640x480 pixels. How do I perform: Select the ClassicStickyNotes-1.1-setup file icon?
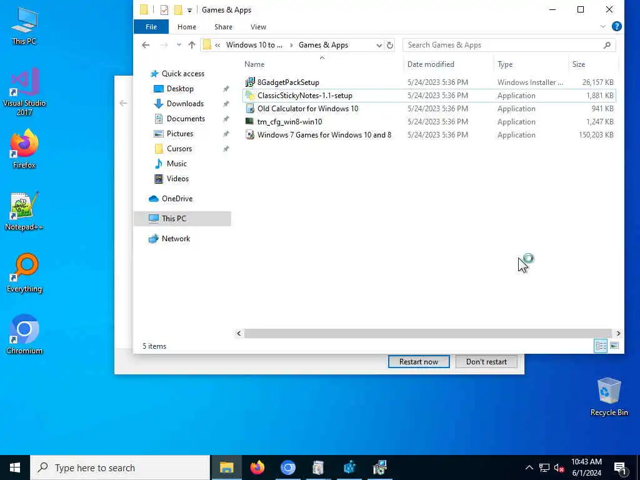[x=250, y=96]
